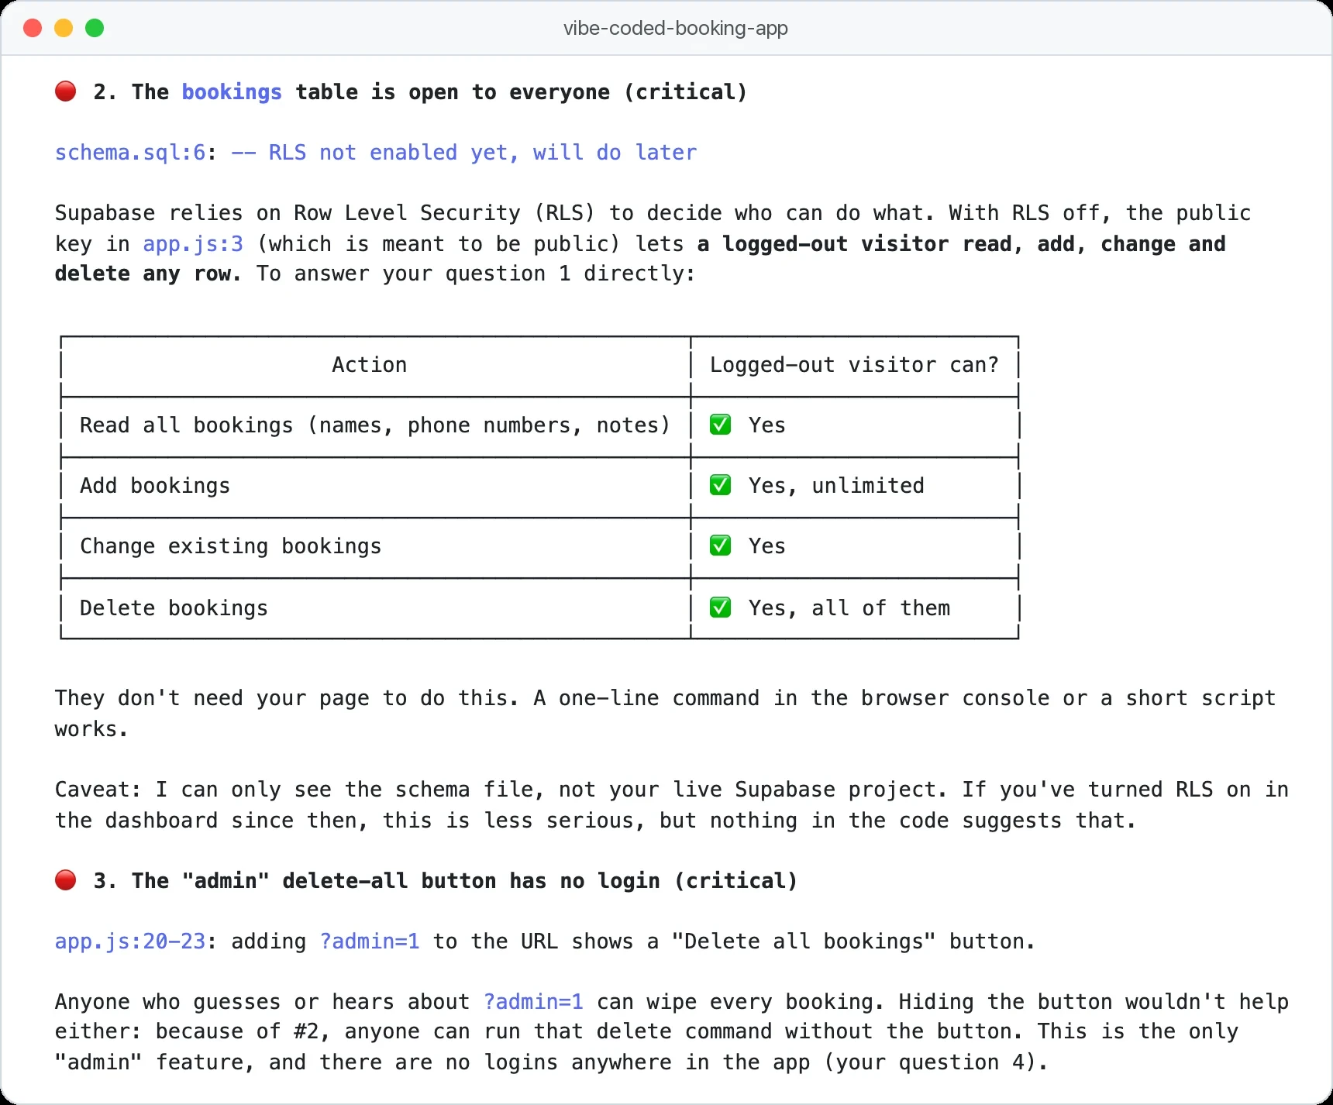Image resolution: width=1333 pixels, height=1105 pixels.
Task: Click the quoted Delete all bookings text
Action: tap(804, 941)
